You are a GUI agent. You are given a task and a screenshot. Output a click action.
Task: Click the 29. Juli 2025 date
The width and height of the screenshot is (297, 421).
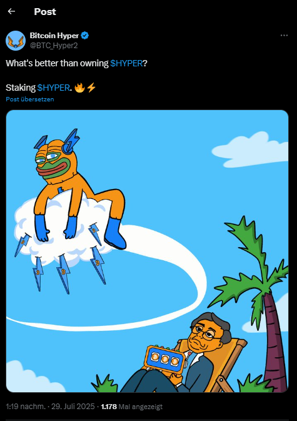coord(73,407)
